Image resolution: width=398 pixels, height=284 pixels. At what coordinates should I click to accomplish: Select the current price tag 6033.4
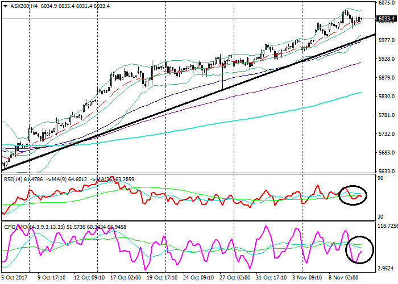point(385,19)
